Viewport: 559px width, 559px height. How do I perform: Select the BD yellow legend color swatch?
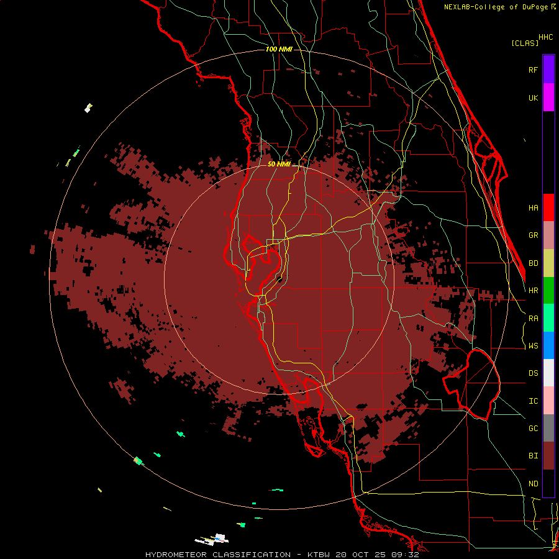click(x=548, y=263)
